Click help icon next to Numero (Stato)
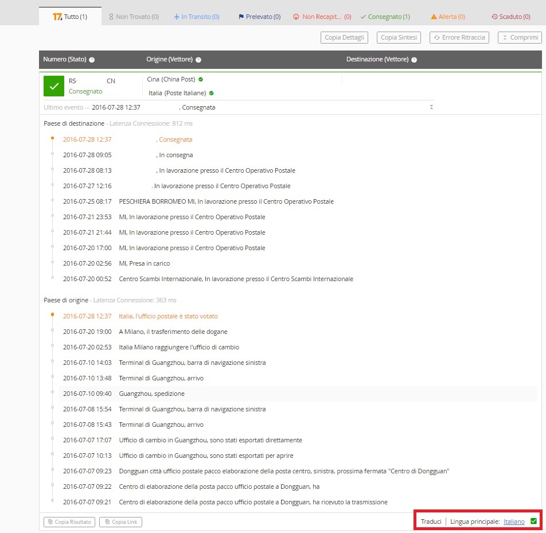546x533 pixels. (92, 60)
